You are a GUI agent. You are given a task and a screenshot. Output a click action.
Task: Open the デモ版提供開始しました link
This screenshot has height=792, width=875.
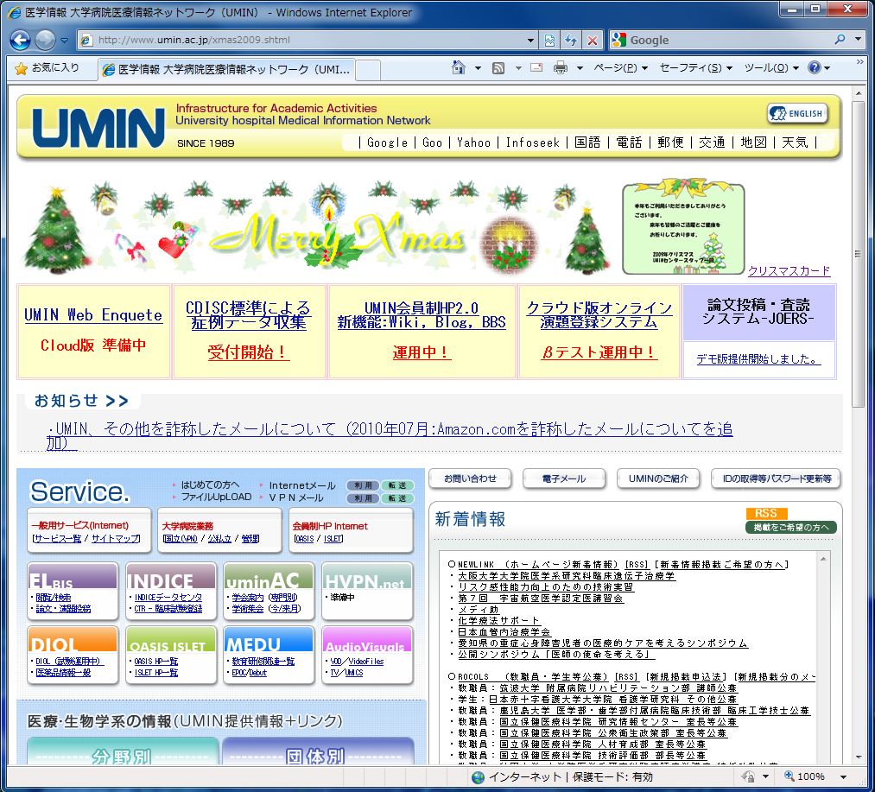(x=759, y=359)
